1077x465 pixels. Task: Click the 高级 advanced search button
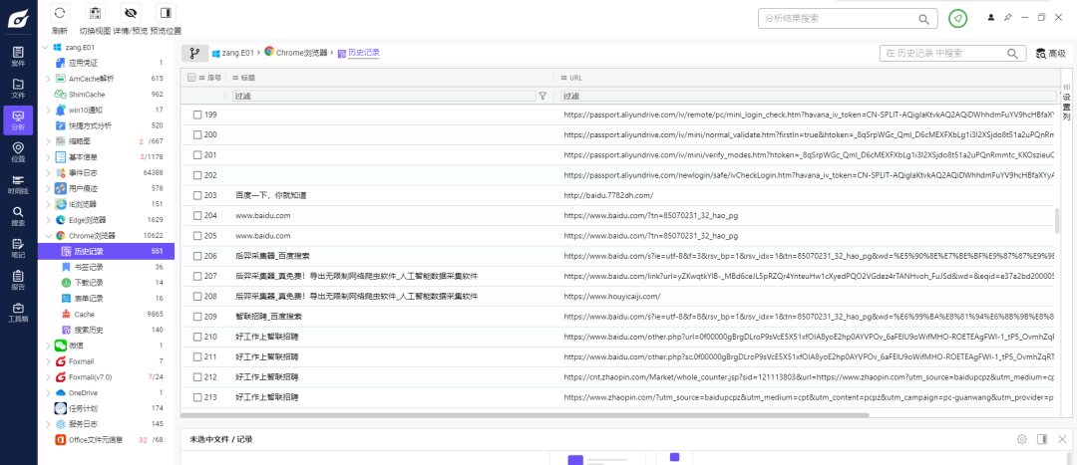[1051, 54]
